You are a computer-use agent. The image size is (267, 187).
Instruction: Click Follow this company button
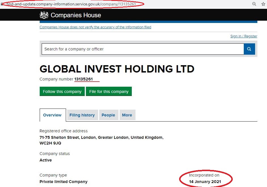click(x=62, y=92)
